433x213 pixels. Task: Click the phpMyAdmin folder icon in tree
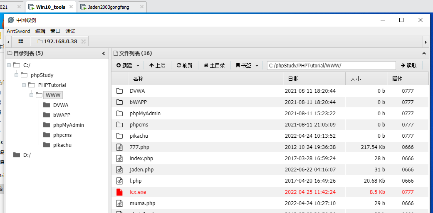(46, 125)
